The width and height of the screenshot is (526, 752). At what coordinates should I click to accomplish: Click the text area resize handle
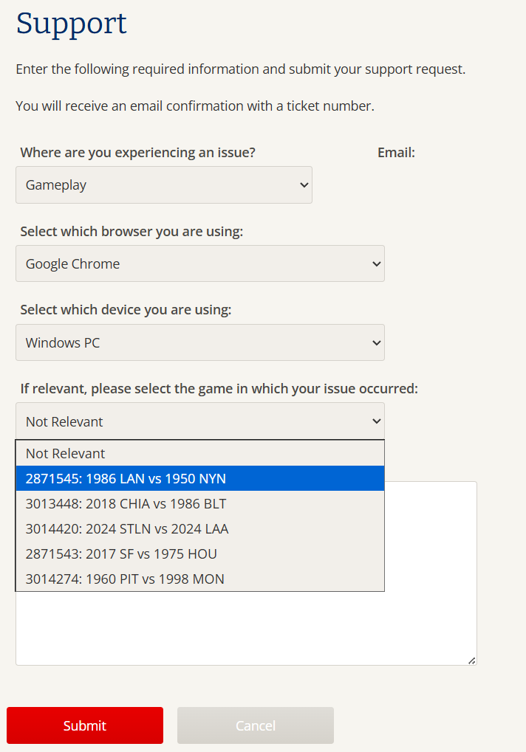click(471, 660)
